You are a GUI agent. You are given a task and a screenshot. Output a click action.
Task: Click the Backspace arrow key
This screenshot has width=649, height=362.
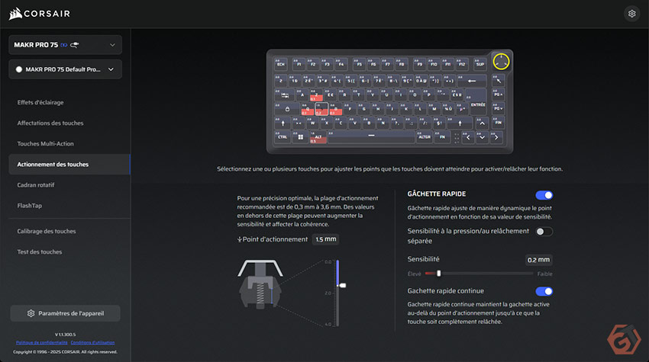[x=471, y=81]
